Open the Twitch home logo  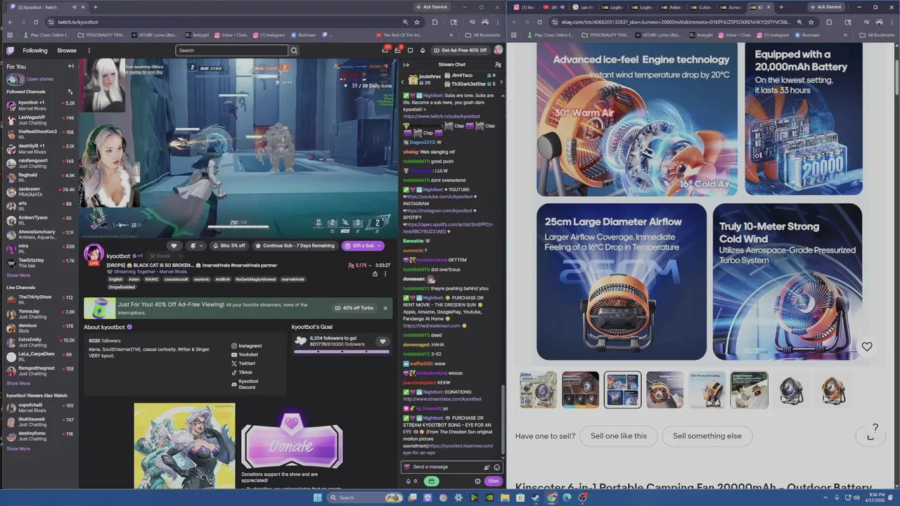(x=10, y=51)
